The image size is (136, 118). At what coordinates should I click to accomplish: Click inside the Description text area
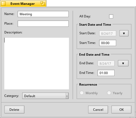pos(36,63)
